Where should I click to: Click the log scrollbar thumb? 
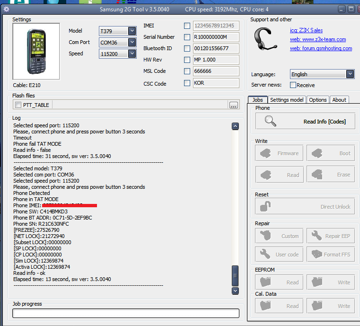pyautogui.click(x=235, y=276)
